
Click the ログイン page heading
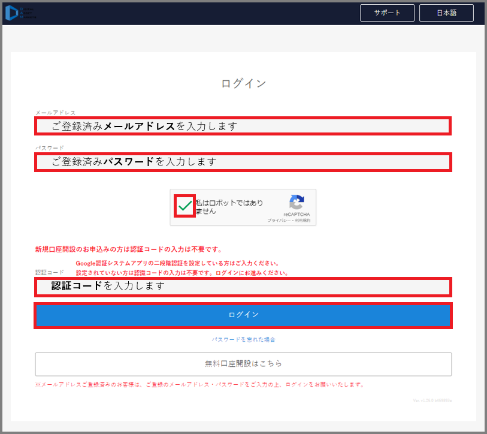[x=243, y=83]
